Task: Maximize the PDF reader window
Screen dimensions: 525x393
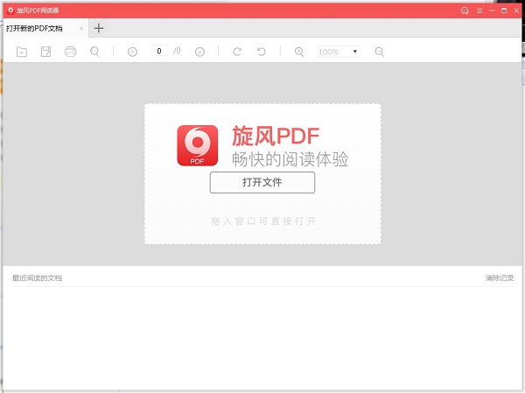Action: pos(504,11)
